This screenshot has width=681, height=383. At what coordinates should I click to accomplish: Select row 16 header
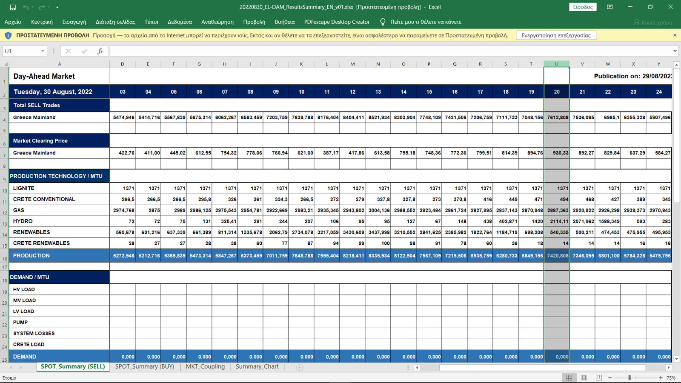tap(5, 256)
